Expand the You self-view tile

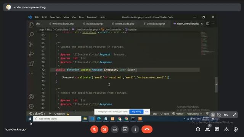coord(235,115)
